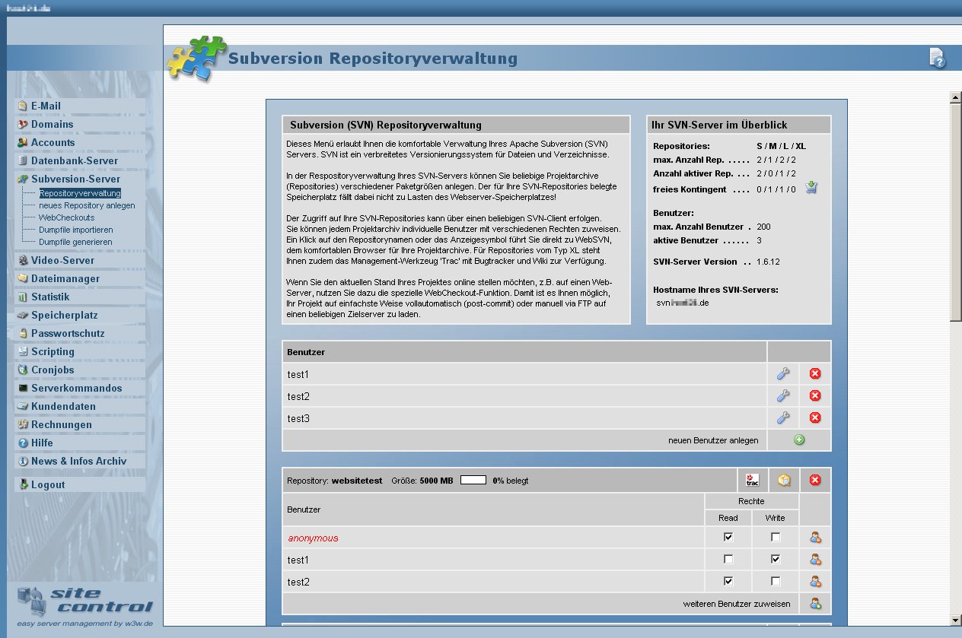
Task: Open Speicherplatz in the sidebar
Action: (x=80, y=315)
